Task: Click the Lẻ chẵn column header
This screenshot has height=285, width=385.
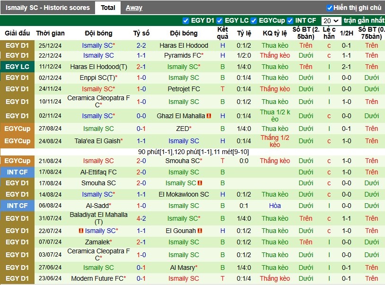Action: pyautogui.click(x=329, y=33)
